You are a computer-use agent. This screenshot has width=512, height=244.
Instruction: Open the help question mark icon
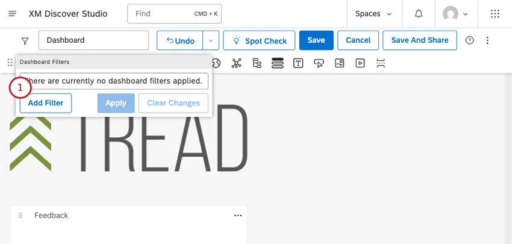click(470, 40)
